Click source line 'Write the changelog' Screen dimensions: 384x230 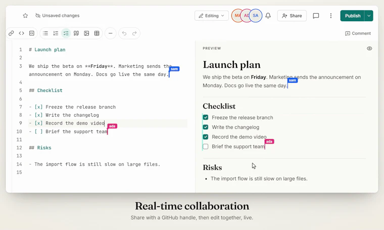click(x=64, y=115)
